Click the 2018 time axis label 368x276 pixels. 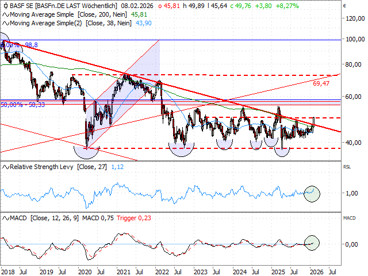point(7,272)
